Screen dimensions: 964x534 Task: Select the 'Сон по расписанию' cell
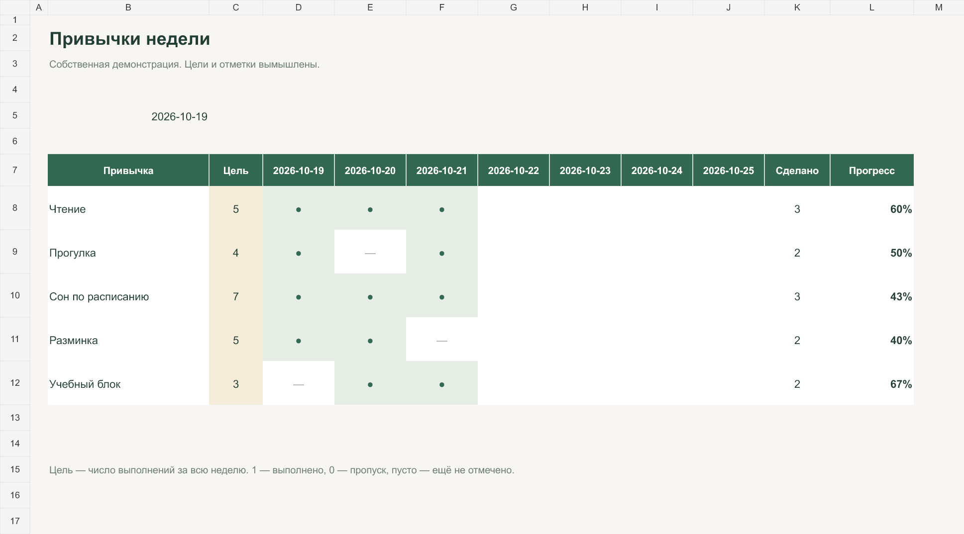[x=128, y=296]
